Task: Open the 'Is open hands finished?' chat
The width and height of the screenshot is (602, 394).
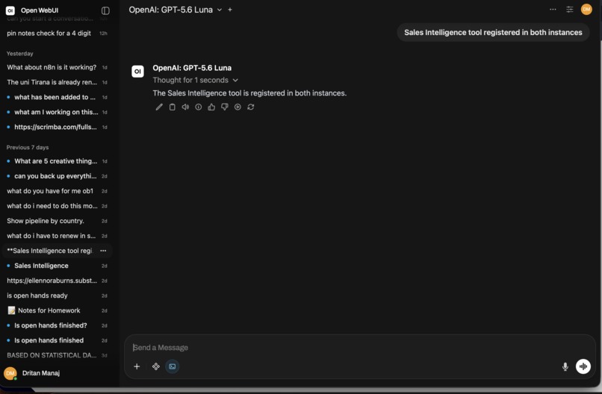Action: click(58, 325)
